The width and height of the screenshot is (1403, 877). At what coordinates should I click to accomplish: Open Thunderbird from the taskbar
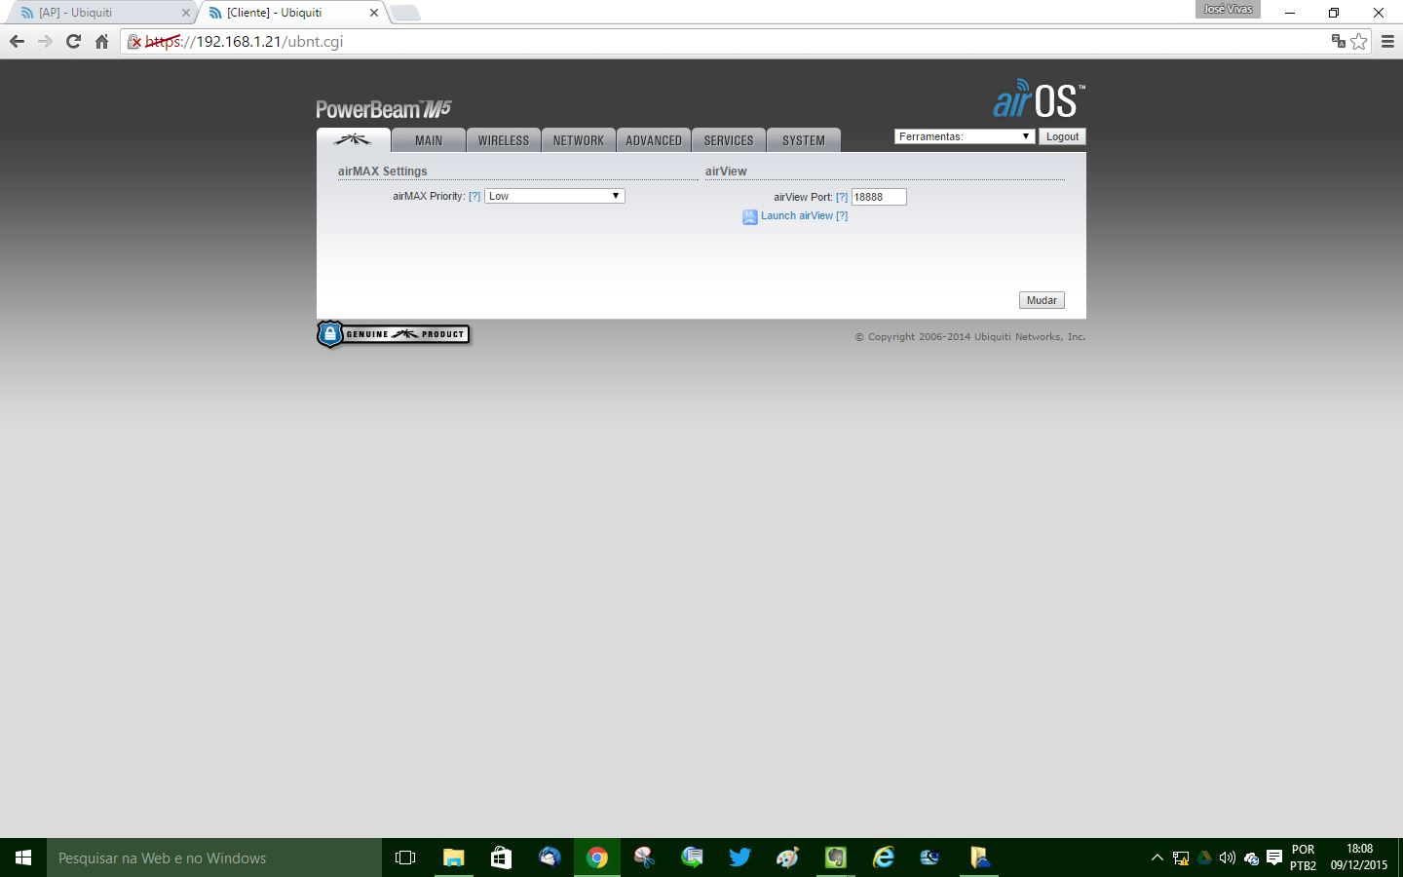point(549,858)
